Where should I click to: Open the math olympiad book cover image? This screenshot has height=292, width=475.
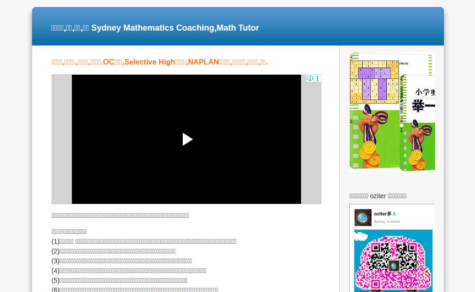tap(392, 112)
